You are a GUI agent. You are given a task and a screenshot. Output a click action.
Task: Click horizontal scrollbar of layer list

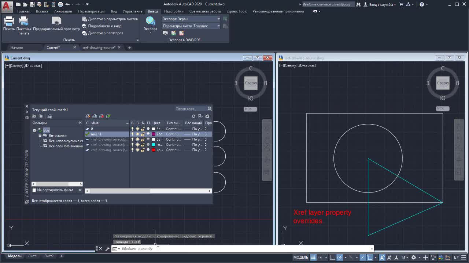click(x=148, y=191)
